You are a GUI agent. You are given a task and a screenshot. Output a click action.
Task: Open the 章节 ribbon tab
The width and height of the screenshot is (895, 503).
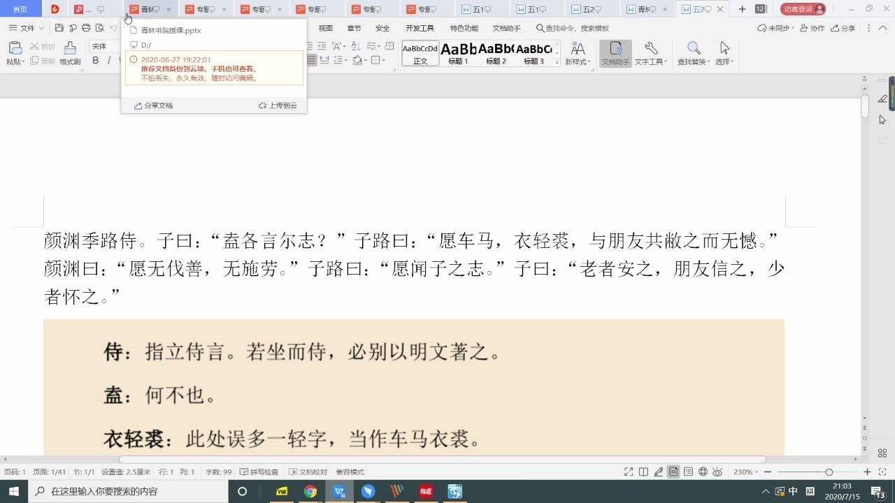(354, 28)
